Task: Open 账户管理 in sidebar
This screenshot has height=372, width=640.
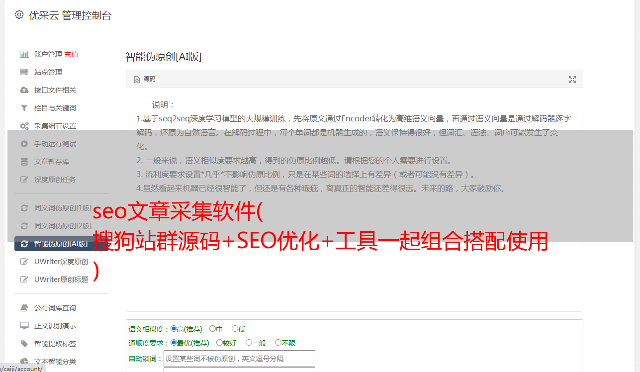Action: pyautogui.click(x=48, y=54)
